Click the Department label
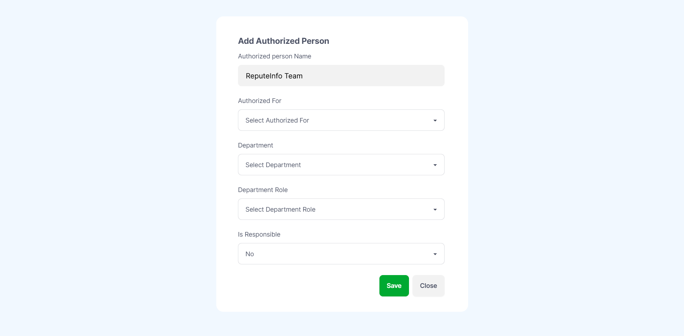The image size is (684, 336). click(255, 145)
